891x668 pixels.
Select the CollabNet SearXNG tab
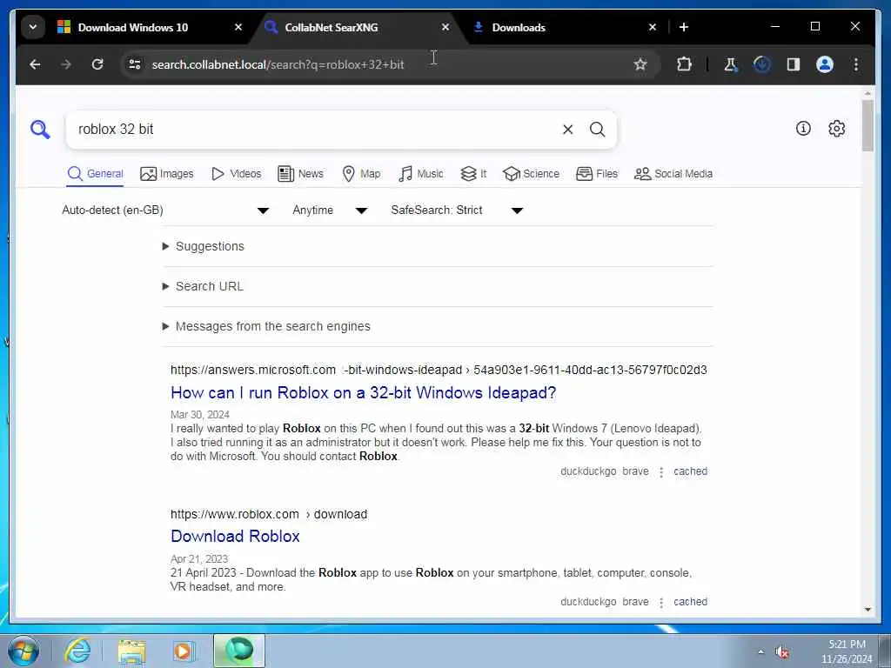point(332,27)
